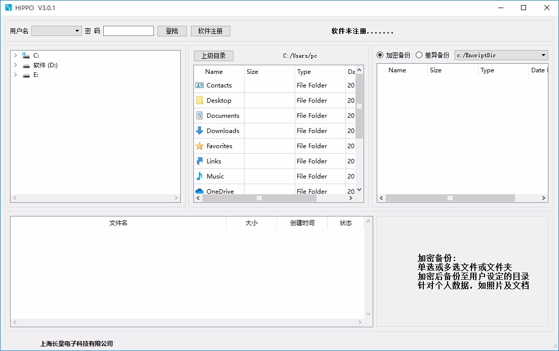Click backup panel horizontal scrollbar right arrow
The width and height of the screenshot is (559, 351).
(544, 198)
